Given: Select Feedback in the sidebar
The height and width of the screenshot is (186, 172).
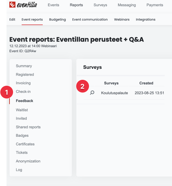Looking at the screenshot, I should click(x=24, y=101).
